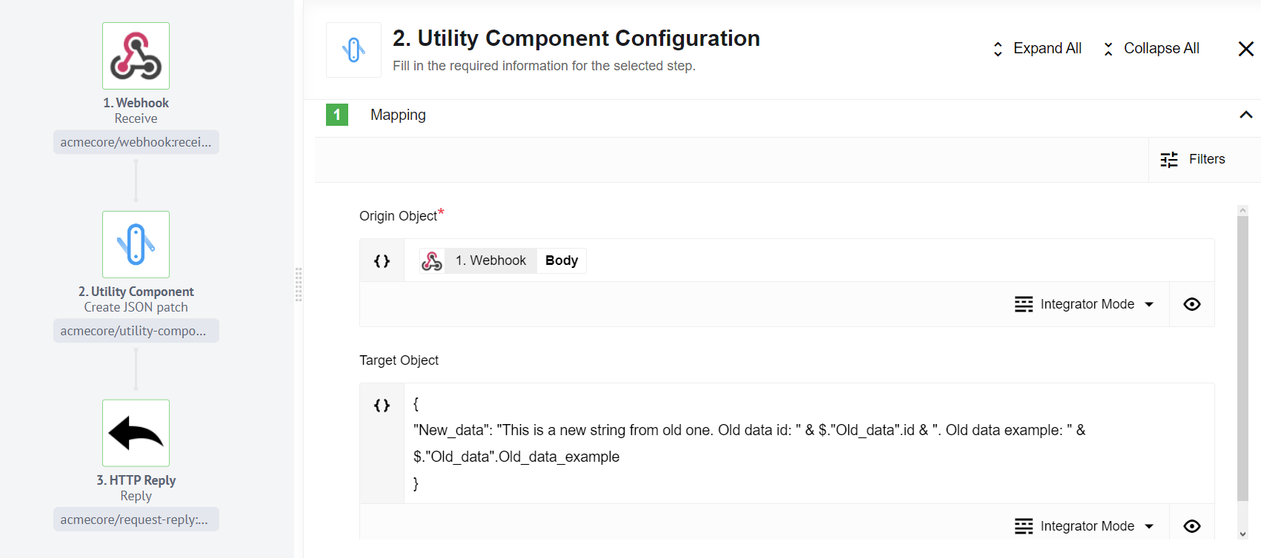This screenshot has width=1261, height=558.
Task: Collapse the Mapping section with its chevron
Action: [x=1245, y=115]
